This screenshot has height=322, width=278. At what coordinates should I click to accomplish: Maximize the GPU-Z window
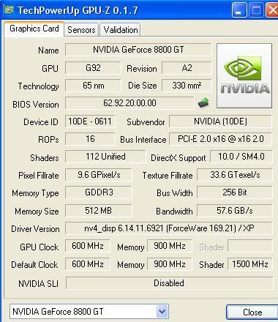pos(256,10)
